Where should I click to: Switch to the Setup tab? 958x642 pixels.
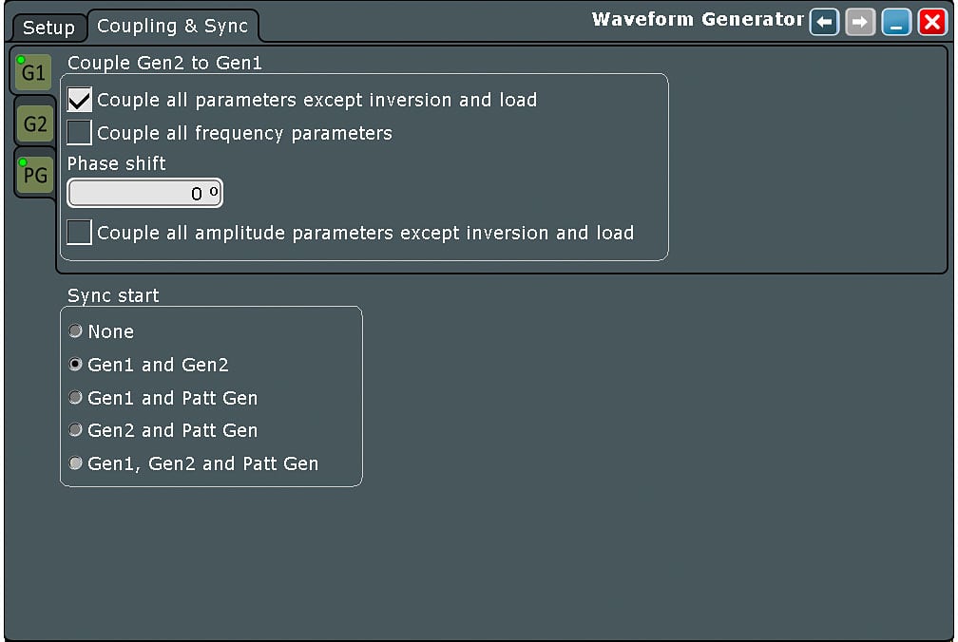(x=48, y=28)
